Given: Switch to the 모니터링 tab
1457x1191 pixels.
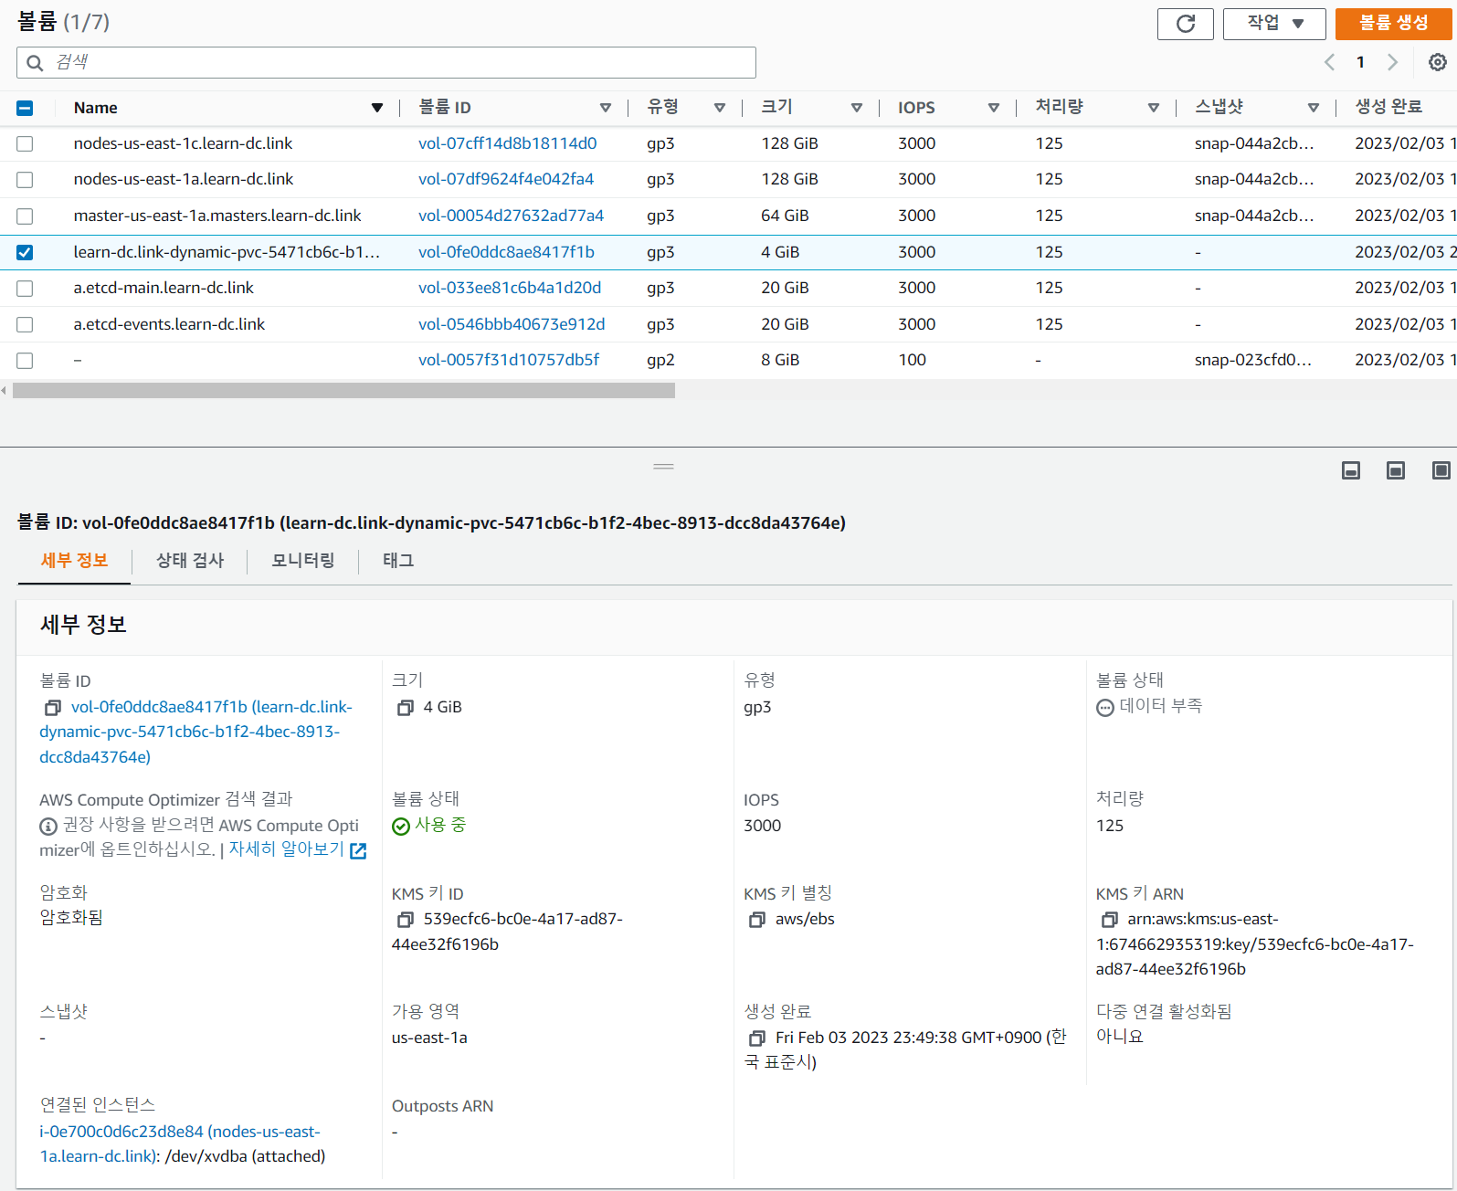Looking at the screenshot, I should 302,561.
